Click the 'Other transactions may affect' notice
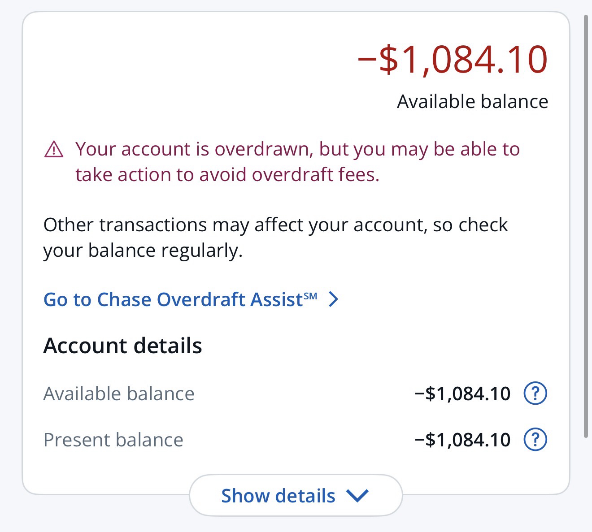Screen dimensions: 592x532 (275, 225)
